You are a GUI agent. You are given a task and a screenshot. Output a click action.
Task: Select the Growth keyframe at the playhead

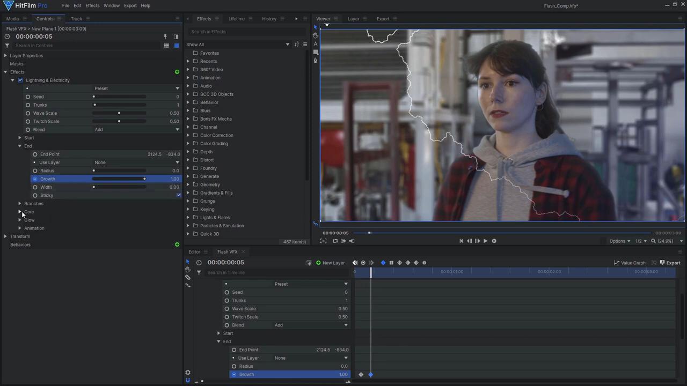click(370, 375)
